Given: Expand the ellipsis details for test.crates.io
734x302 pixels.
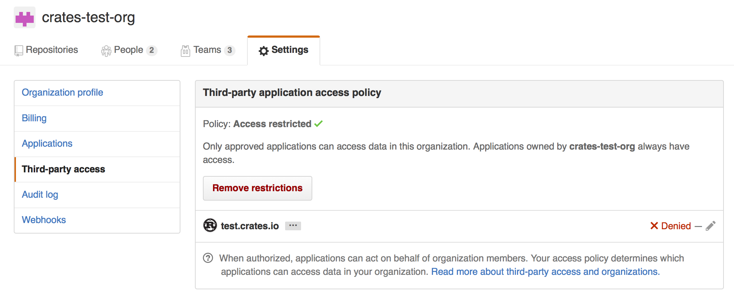Looking at the screenshot, I should coord(293,226).
